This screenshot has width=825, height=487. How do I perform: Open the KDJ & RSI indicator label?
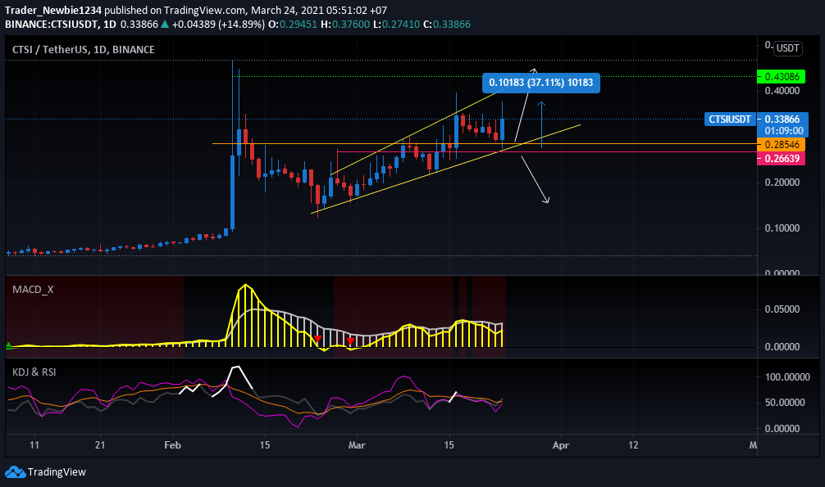point(34,372)
